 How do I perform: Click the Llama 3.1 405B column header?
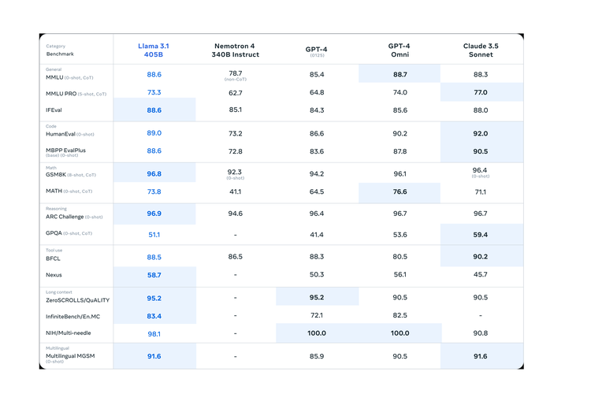coord(154,50)
